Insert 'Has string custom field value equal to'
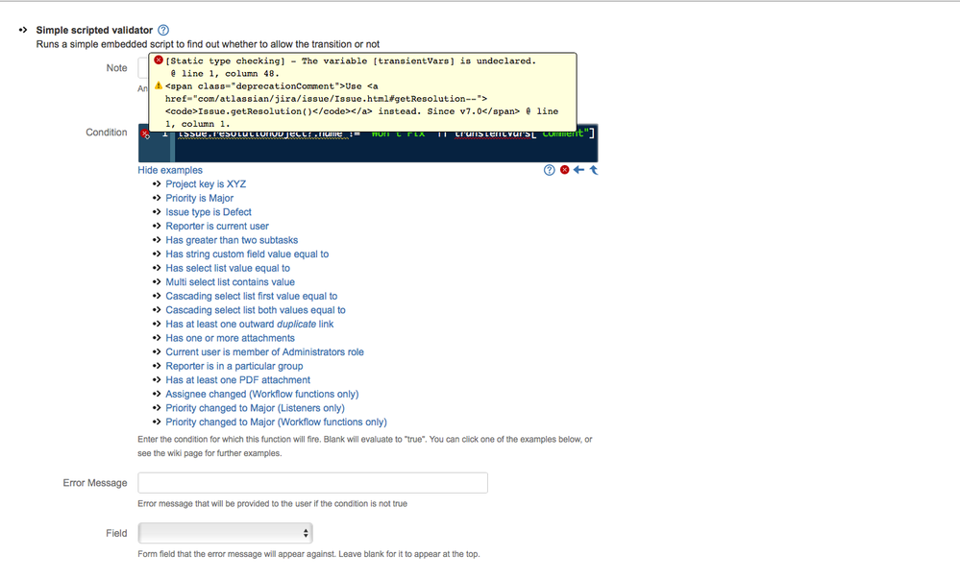The image size is (960, 580). tap(247, 254)
